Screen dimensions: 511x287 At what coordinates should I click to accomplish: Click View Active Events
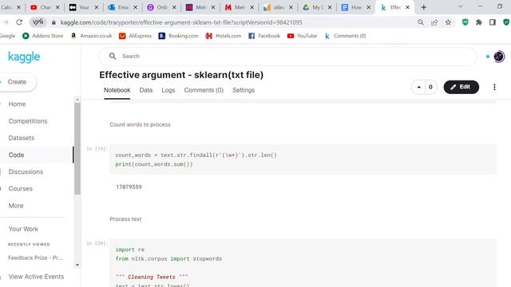pyautogui.click(x=36, y=277)
